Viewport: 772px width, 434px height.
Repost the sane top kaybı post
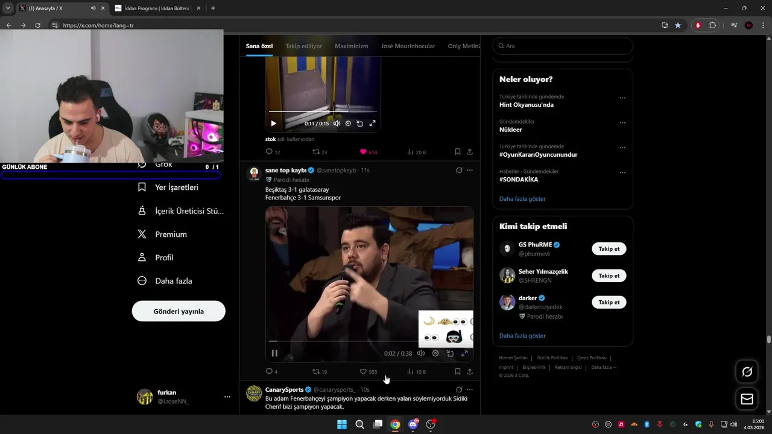[x=316, y=372]
